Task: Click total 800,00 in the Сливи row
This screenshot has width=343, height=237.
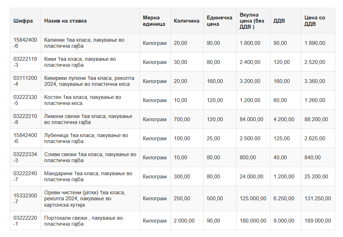Action: tap(248, 158)
